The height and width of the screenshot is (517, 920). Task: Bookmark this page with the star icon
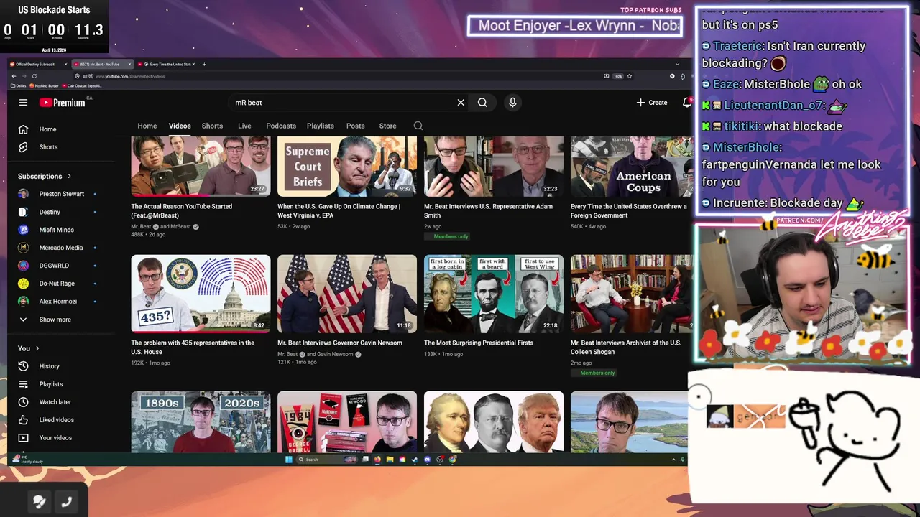click(x=630, y=76)
